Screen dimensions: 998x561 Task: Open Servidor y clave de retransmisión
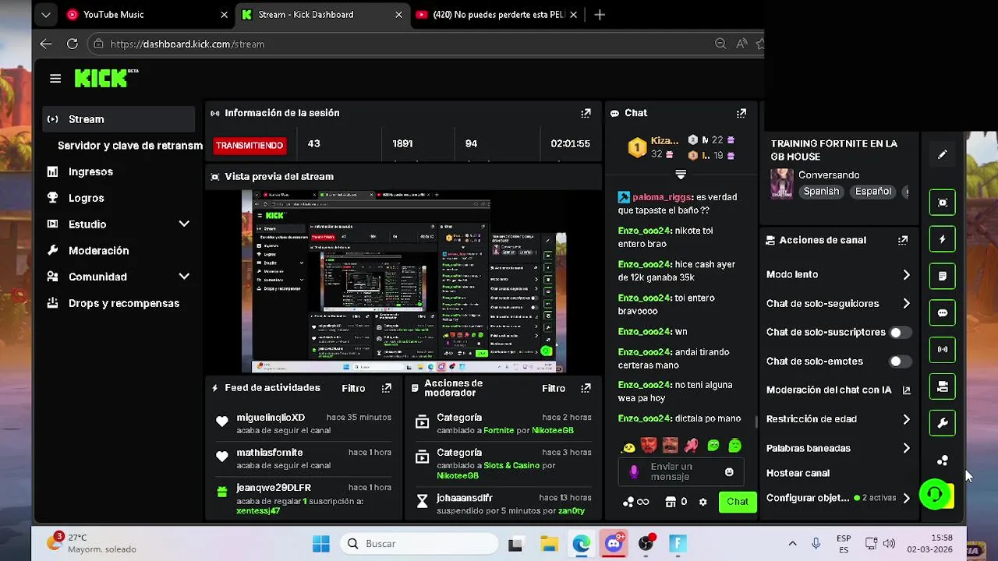(129, 146)
